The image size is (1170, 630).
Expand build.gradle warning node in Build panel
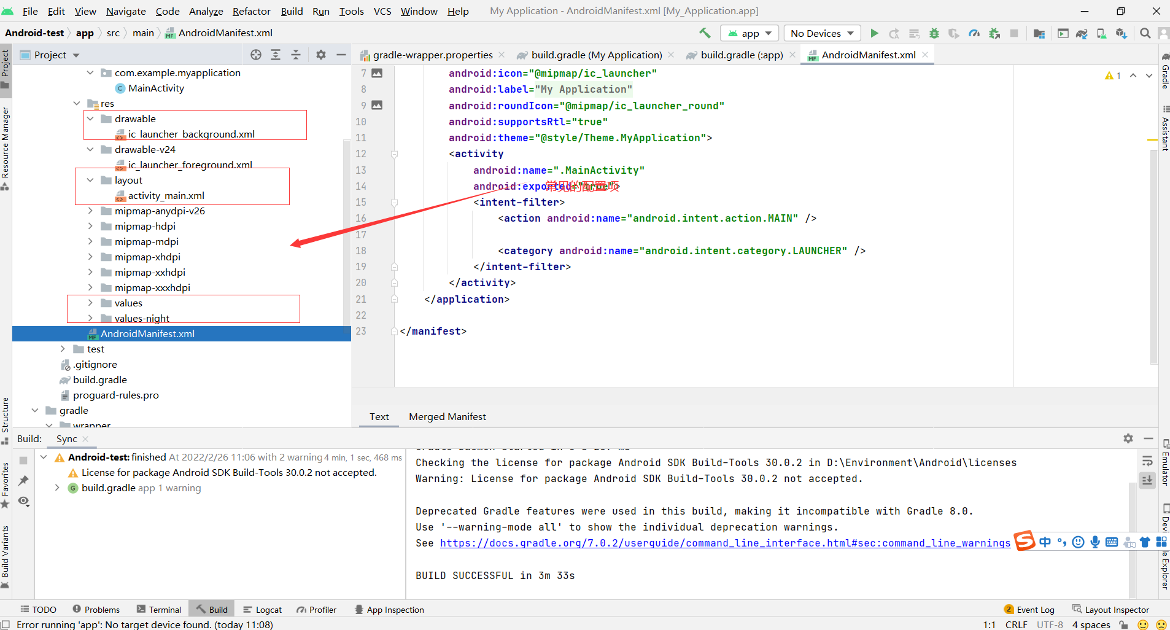click(57, 488)
